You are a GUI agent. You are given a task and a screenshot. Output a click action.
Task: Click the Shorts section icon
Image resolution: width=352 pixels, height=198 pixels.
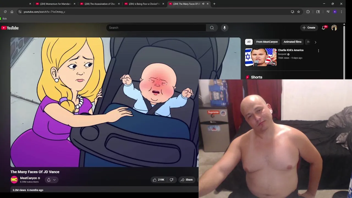(x=248, y=77)
